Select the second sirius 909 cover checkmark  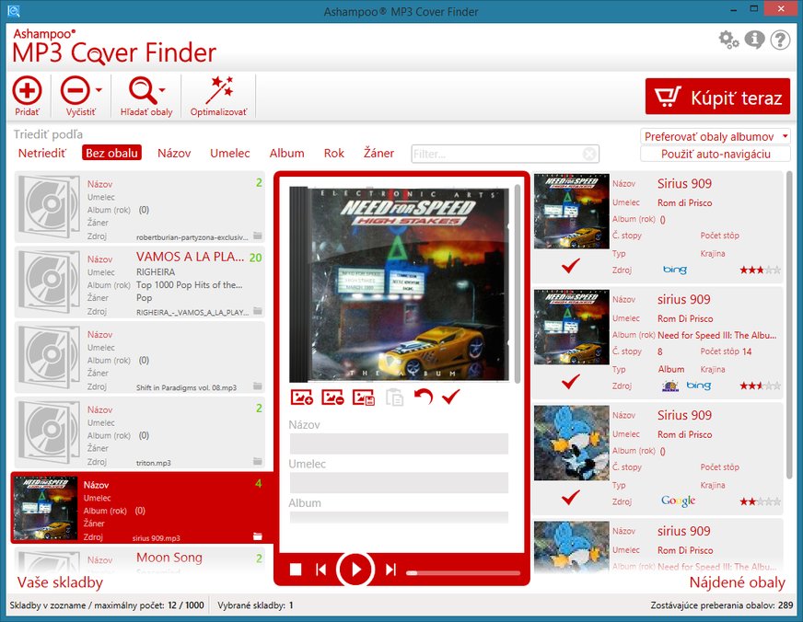(x=571, y=381)
